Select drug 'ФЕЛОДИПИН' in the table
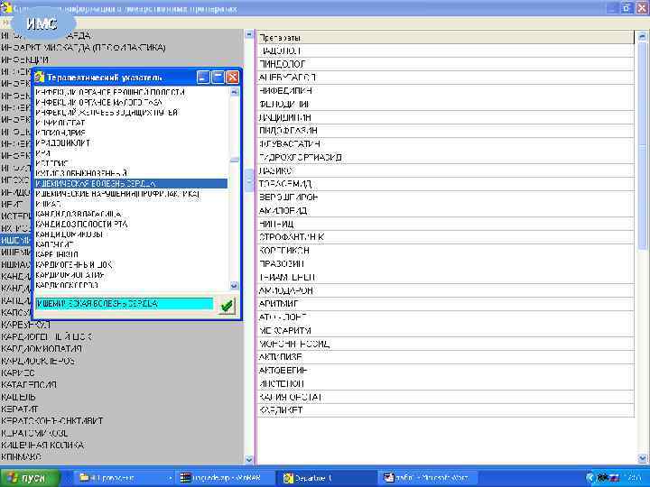 coord(446,104)
